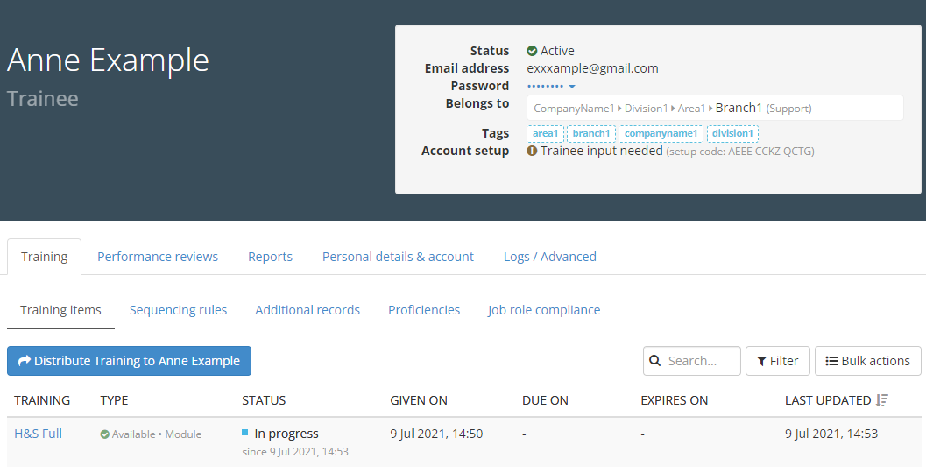Click the Trainee input needed warning icon
Image resolution: width=926 pixels, height=473 pixels.
[x=532, y=151]
